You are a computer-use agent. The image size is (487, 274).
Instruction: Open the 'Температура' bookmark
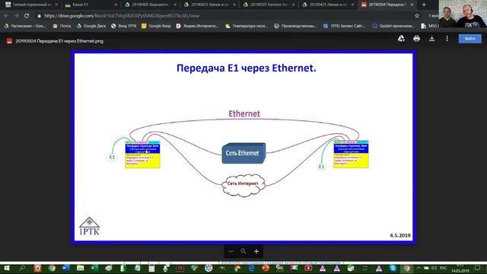coord(247,26)
